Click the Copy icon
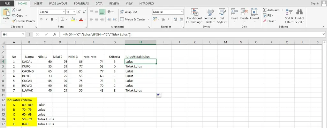The width and height of the screenshot is (327, 128). [14, 15]
